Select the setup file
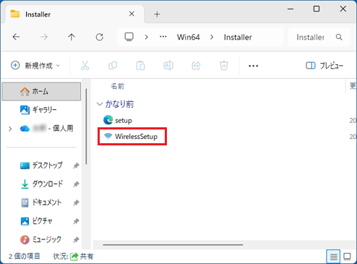The height and width of the screenshot is (264, 357). tap(118, 120)
